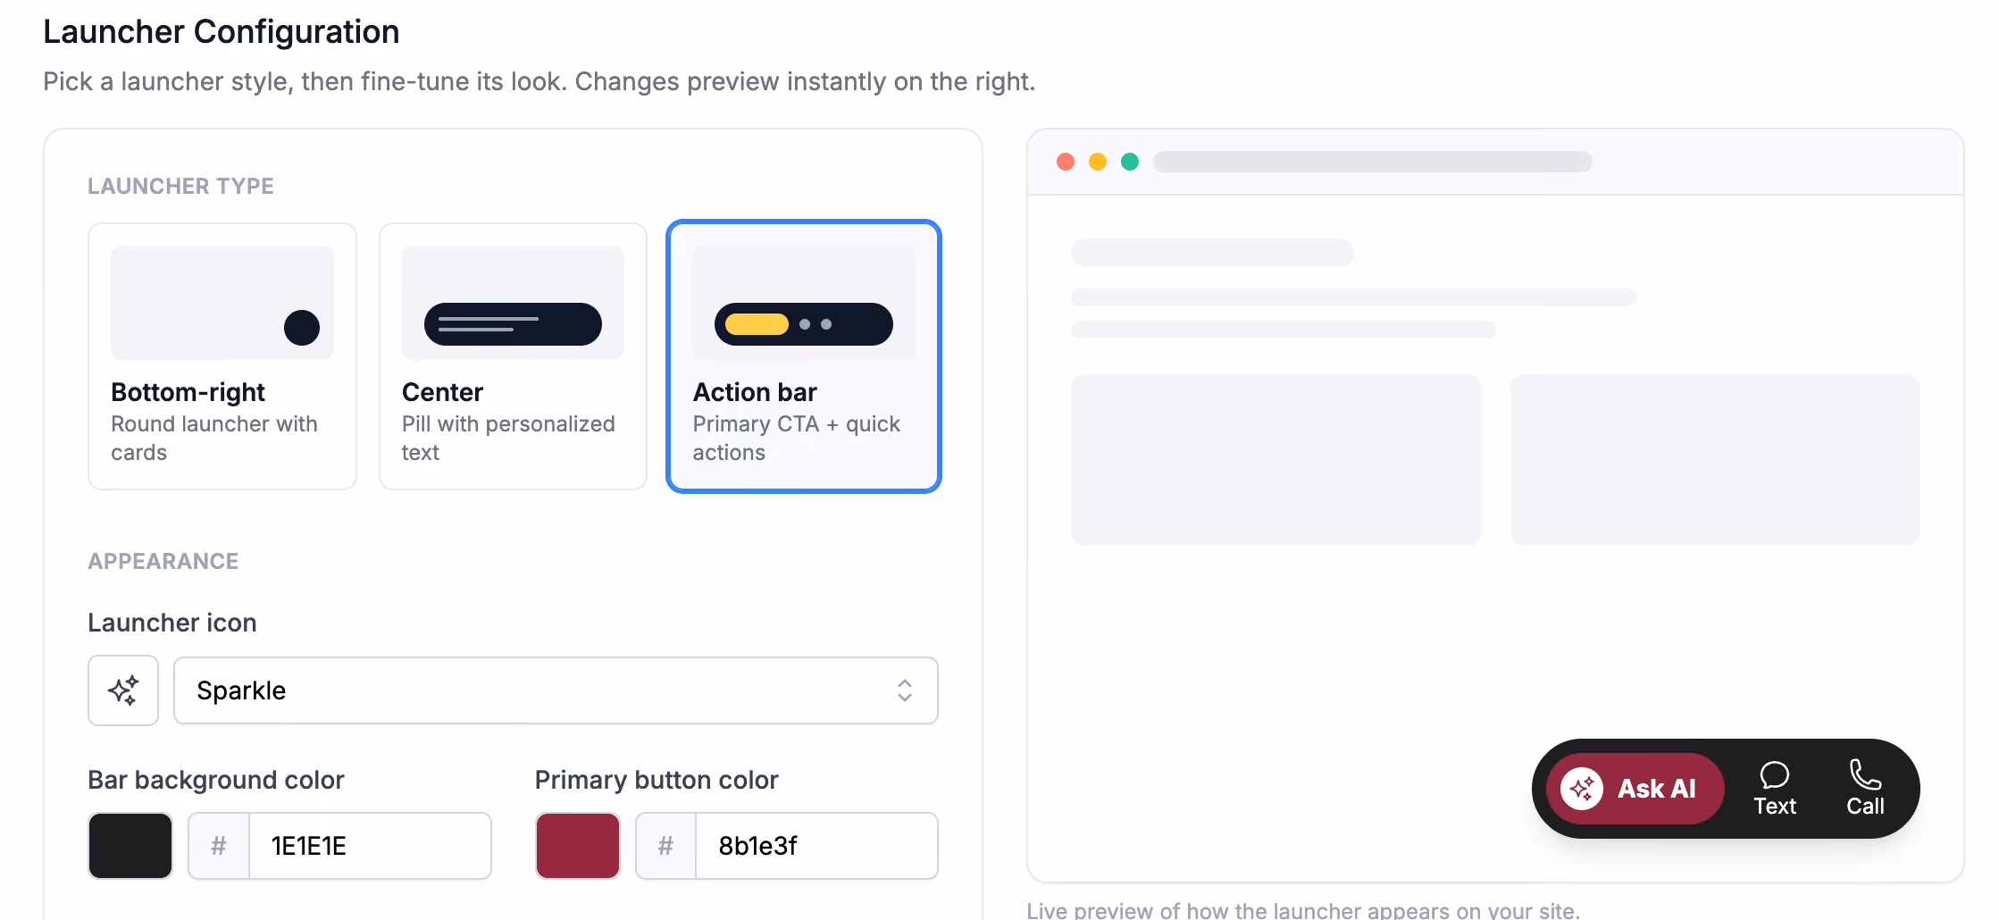Open the bar background color swatch
1999x920 pixels.
pos(130,846)
